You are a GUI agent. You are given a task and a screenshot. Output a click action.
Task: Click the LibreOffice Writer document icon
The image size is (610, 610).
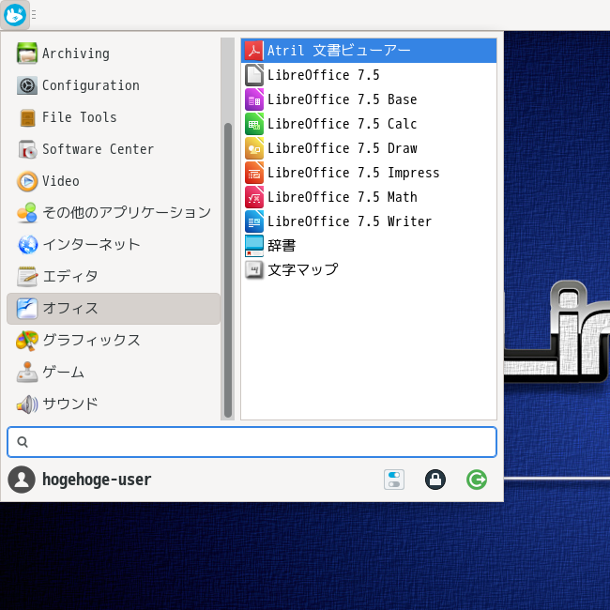pos(254,221)
